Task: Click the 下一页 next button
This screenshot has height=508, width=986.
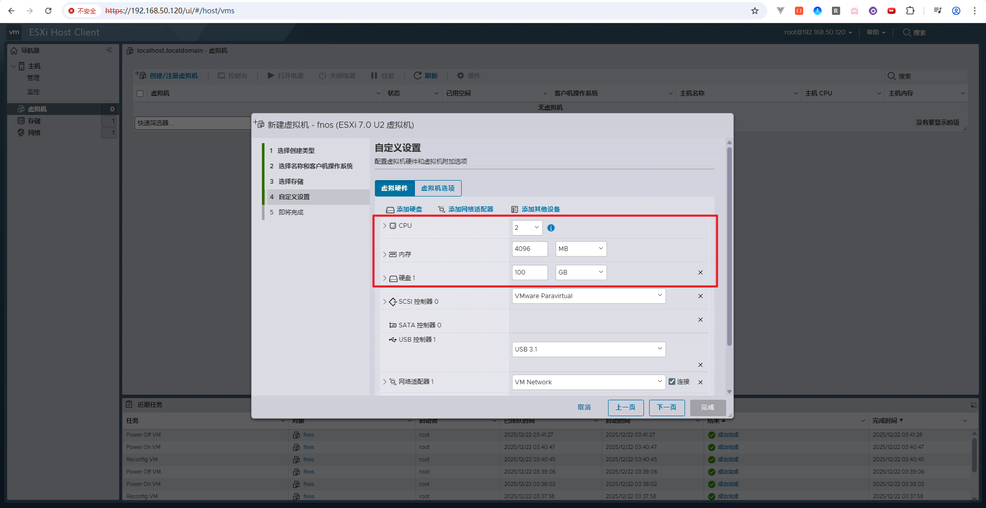Action: pos(667,407)
